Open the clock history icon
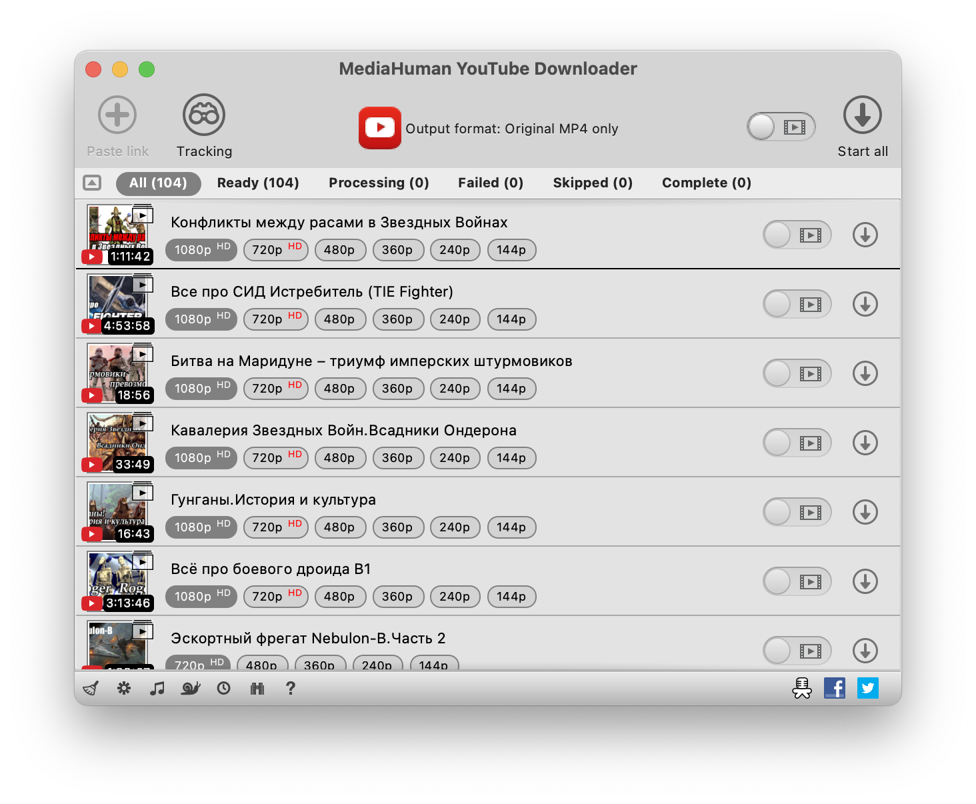The height and width of the screenshot is (804, 976). coord(224,689)
